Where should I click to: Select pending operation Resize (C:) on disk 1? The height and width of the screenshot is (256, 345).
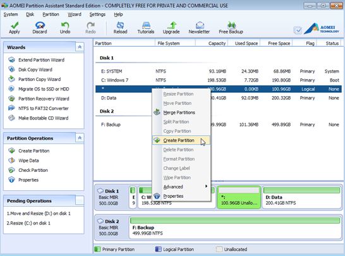click(x=28, y=223)
